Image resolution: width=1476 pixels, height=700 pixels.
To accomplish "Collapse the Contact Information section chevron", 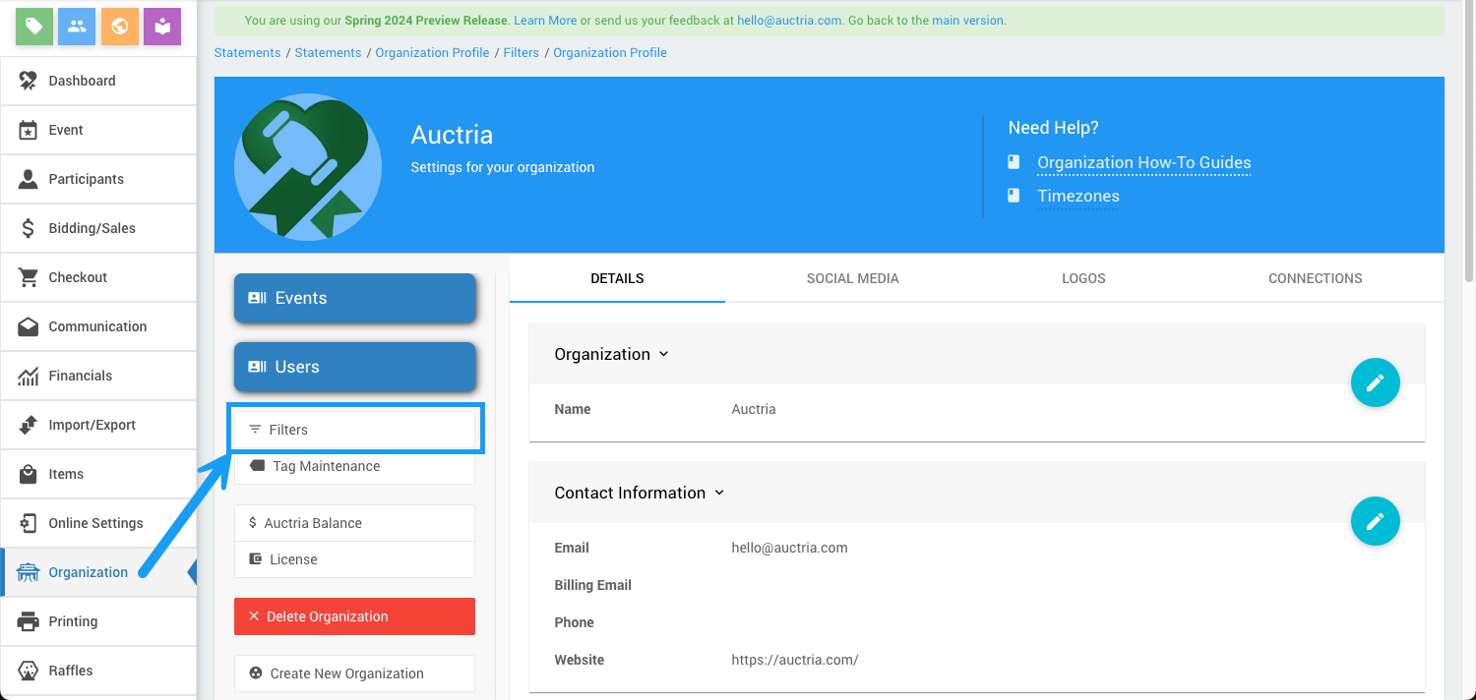I will (719, 493).
